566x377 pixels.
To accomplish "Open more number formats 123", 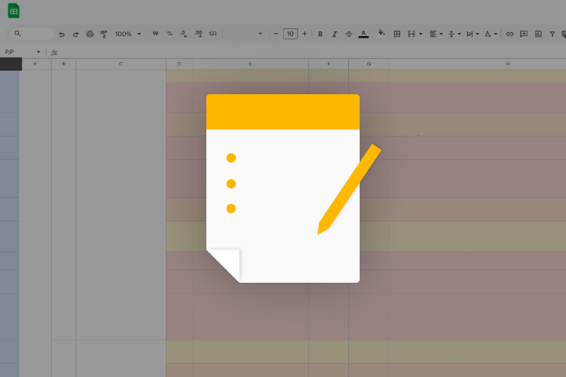I will pos(213,34).
